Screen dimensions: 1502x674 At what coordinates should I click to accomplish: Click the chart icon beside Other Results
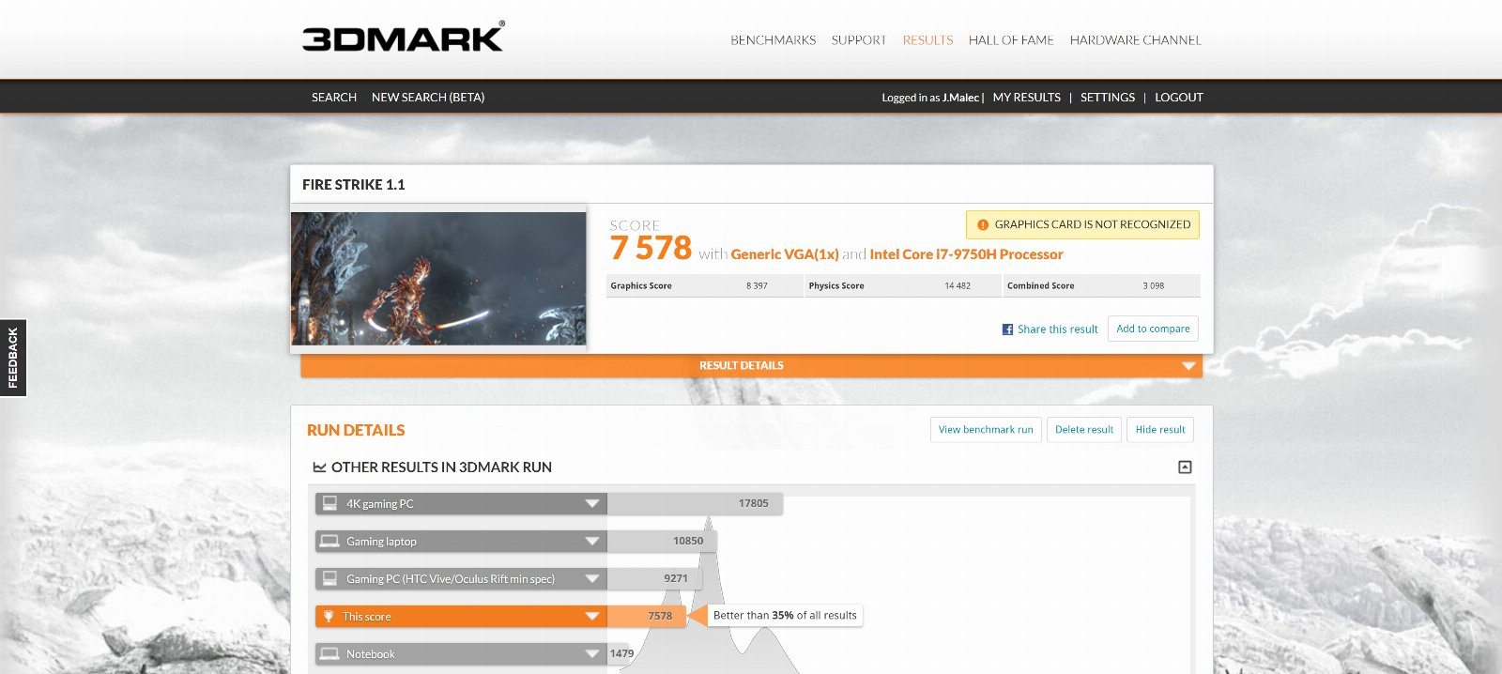319,467
